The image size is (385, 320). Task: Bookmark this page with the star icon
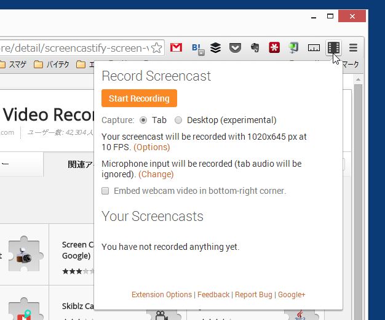click(x=156, y=47)
